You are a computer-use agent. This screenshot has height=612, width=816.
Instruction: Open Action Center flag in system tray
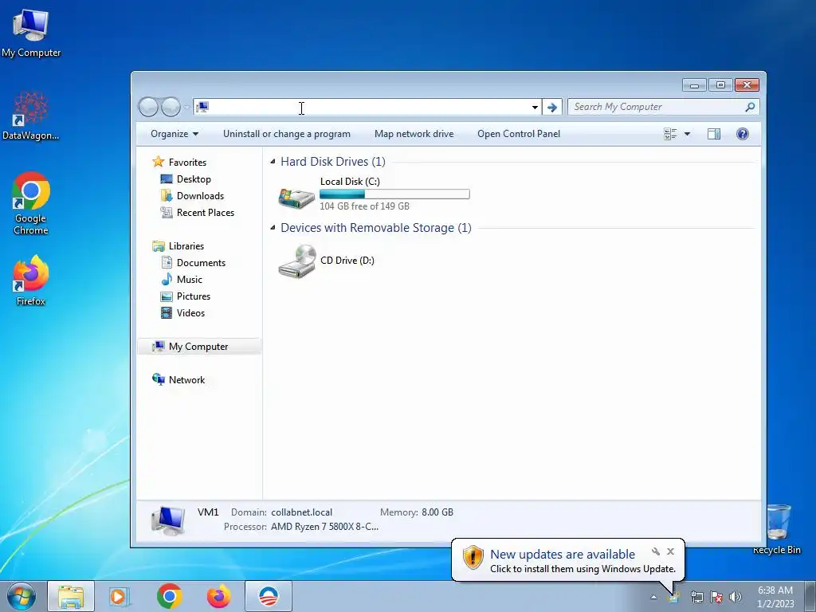pyautogui.click(x=716, y=597)
